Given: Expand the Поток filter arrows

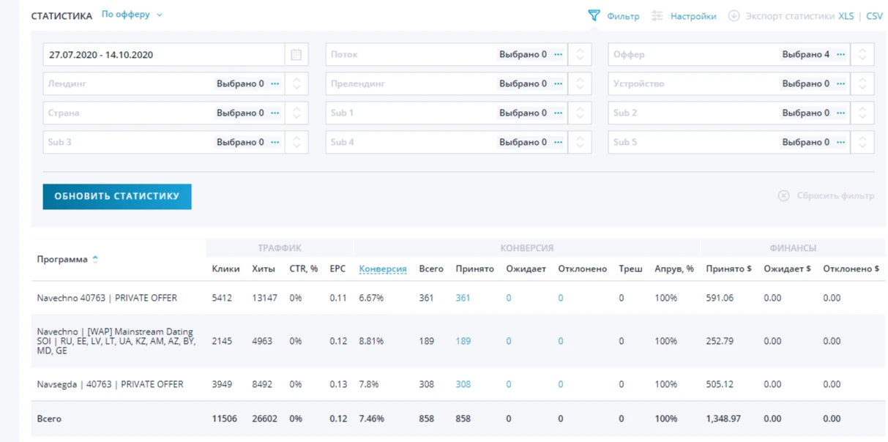Looking at the screenshot, I should click(580, 54).
